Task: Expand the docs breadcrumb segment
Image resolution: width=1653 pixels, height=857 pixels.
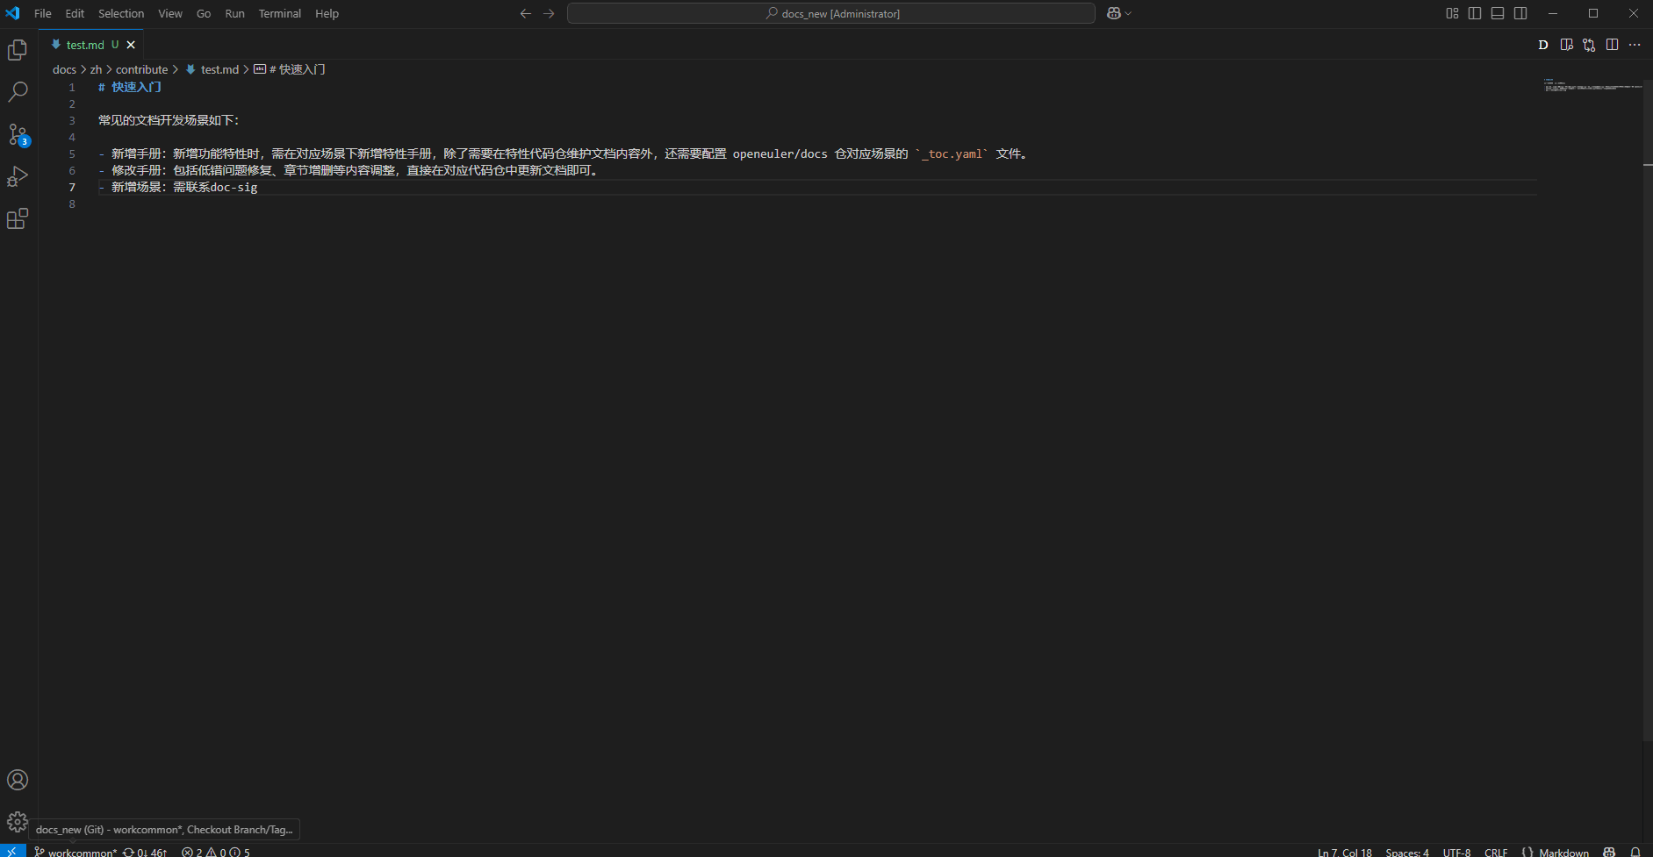Action: click(x=64, y=69)
